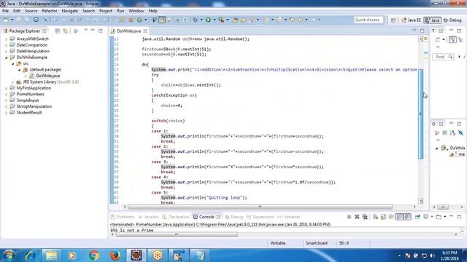Click the Run Last Tool external tools icon

pos(221,20)
